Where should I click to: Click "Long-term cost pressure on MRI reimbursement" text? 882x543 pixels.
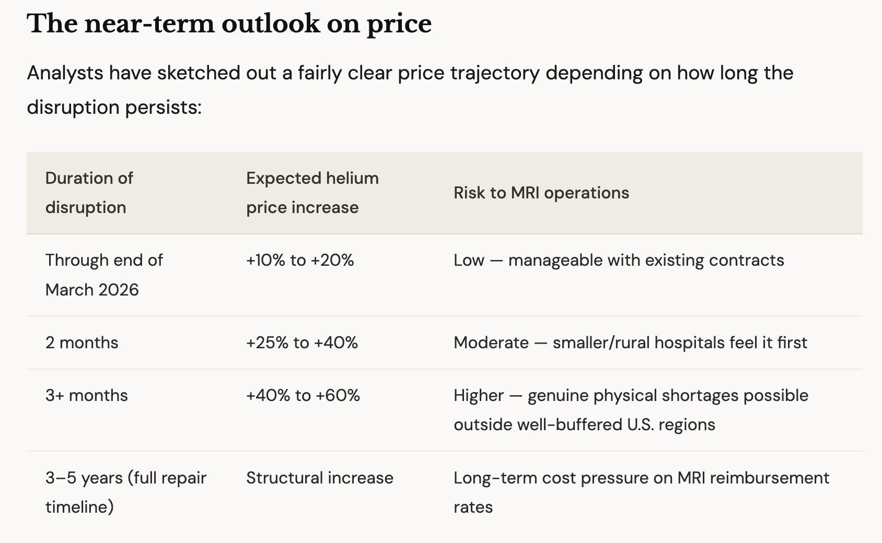click(641, 478)
